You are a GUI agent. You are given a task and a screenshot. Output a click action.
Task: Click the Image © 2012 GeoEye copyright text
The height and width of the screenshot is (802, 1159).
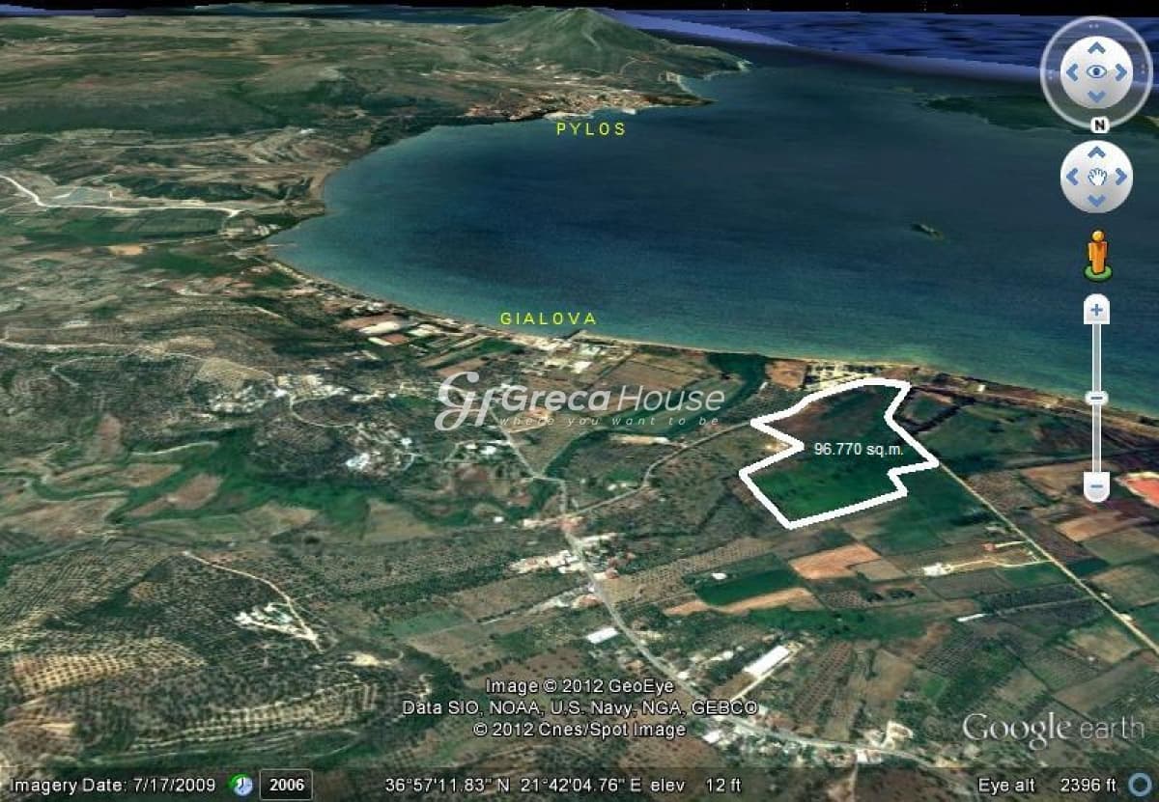[579, 686]
